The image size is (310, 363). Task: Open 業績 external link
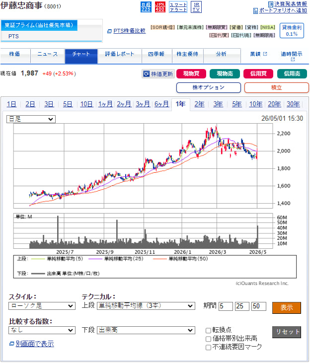(x=258, y=54)
